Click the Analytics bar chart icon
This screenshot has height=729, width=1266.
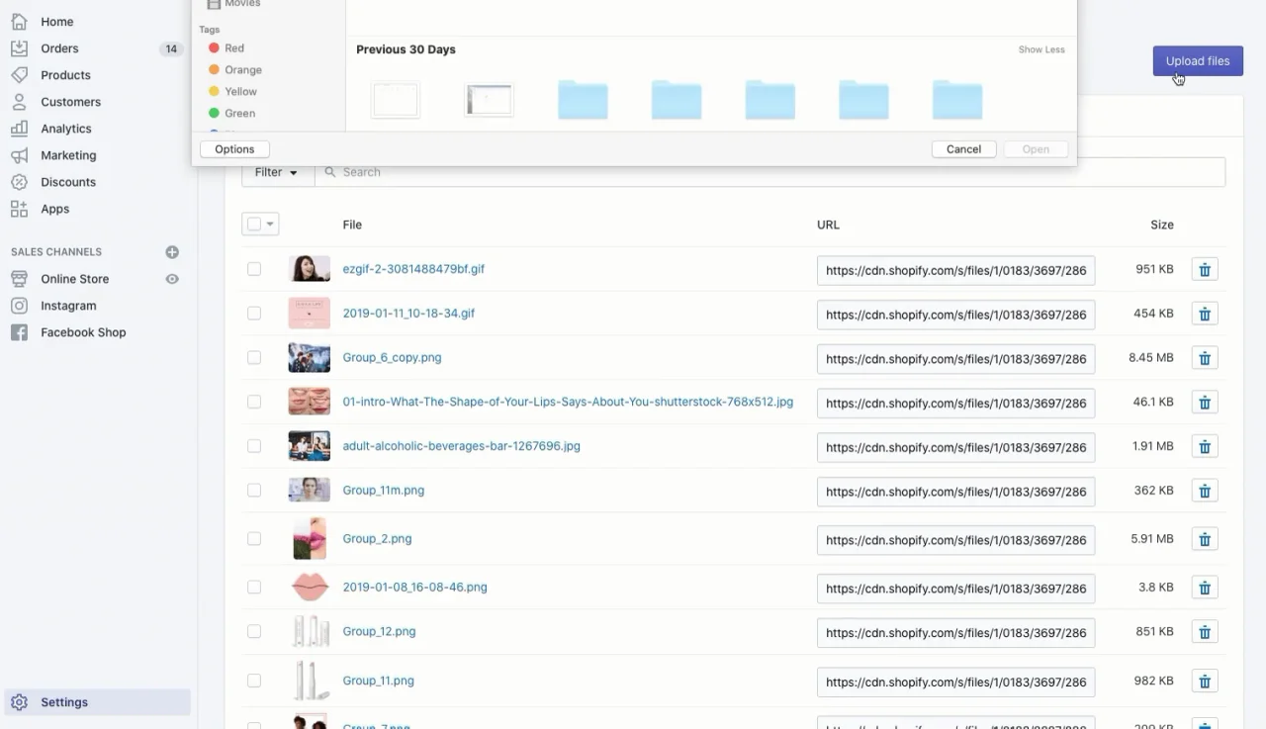(x=19, y=129)
